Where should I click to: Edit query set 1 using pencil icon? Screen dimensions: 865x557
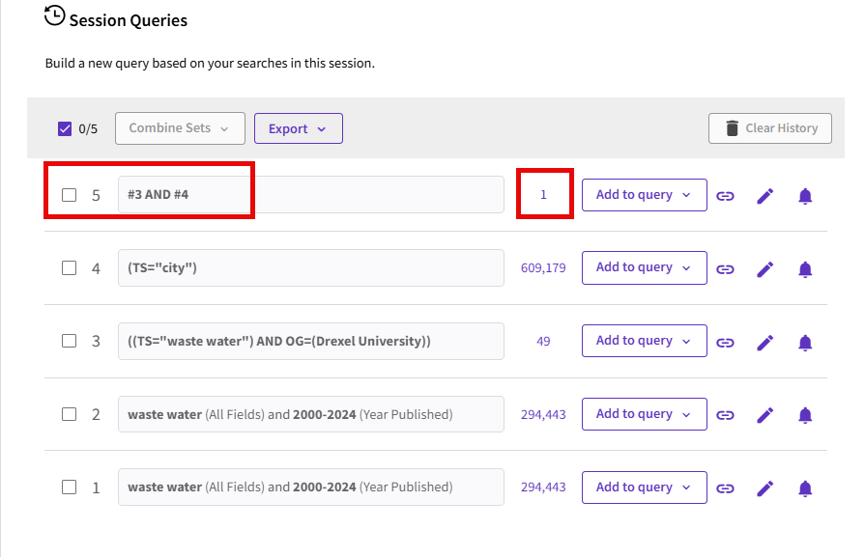(764, 488)
